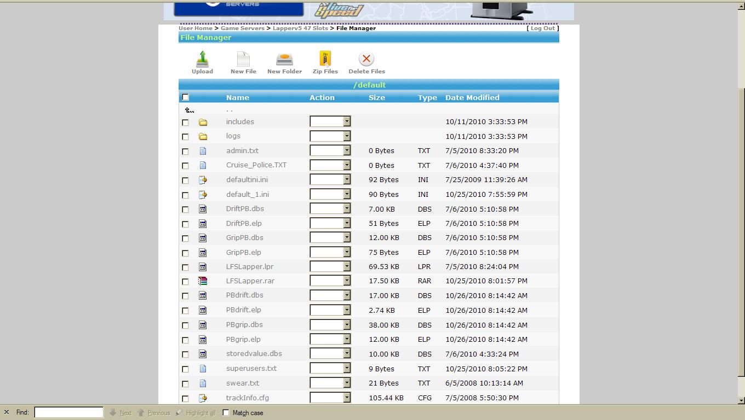Image resolution: width=745 pixels, height=420 pixels.
Task: Tick the select-all checkbox in header row
Action: click(185, 97)
